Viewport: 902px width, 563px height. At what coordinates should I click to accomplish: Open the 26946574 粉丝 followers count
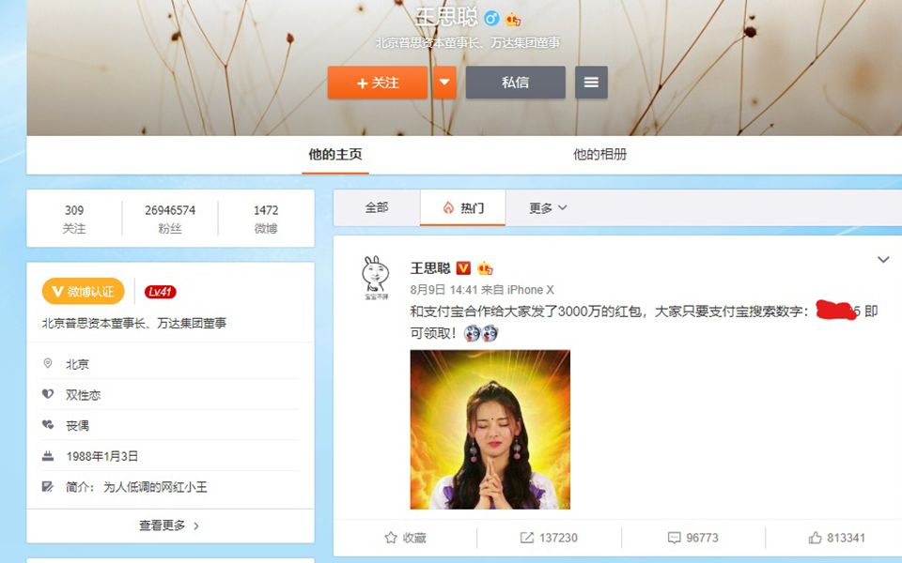coord(170,219)
